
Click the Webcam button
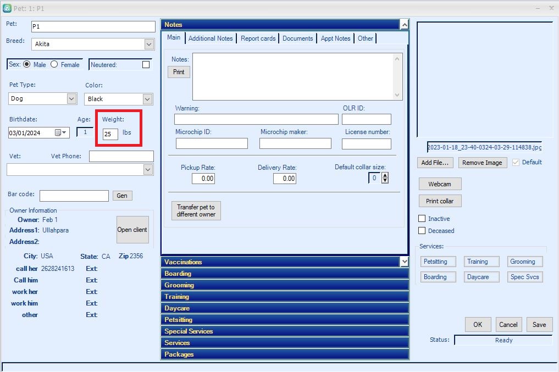(x=440, y=184)
